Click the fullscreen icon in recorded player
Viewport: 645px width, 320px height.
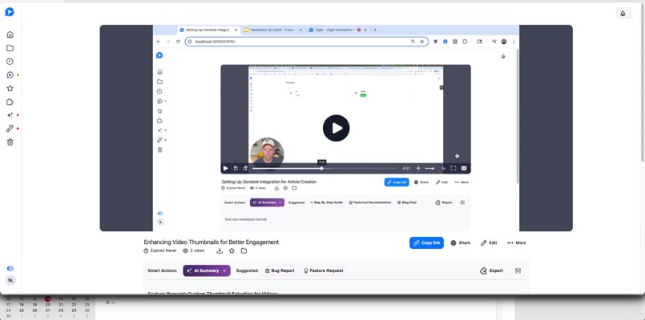pos(454,169)
